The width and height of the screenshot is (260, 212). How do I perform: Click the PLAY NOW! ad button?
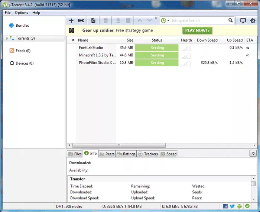[x=197, y=30]
